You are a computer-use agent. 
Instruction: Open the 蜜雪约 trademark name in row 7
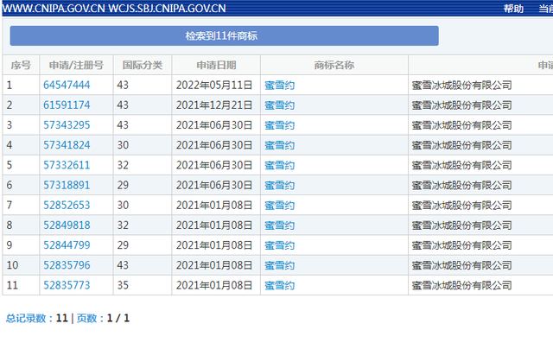coord(279,206)
